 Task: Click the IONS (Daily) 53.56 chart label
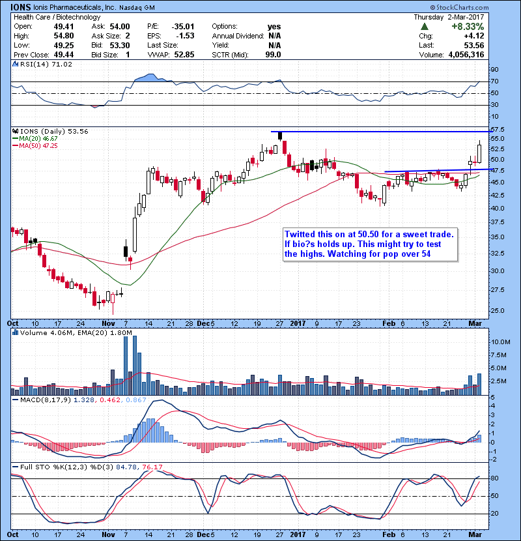(54, 132)
